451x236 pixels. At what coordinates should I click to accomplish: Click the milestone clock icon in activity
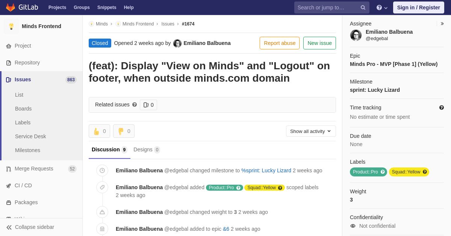point(102,170)
